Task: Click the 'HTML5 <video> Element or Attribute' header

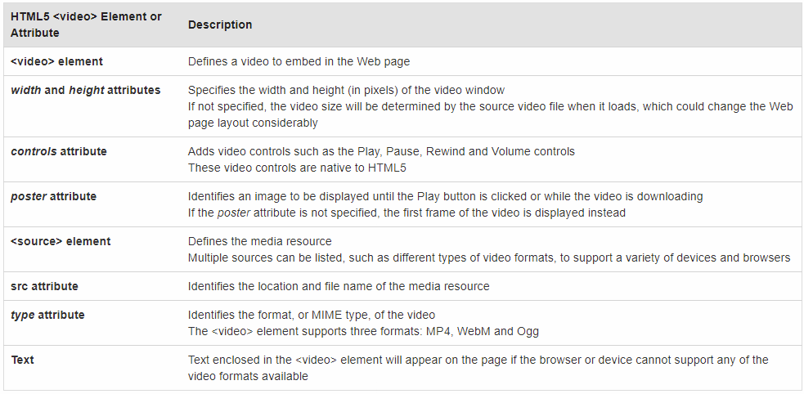Action: [86, 25]
